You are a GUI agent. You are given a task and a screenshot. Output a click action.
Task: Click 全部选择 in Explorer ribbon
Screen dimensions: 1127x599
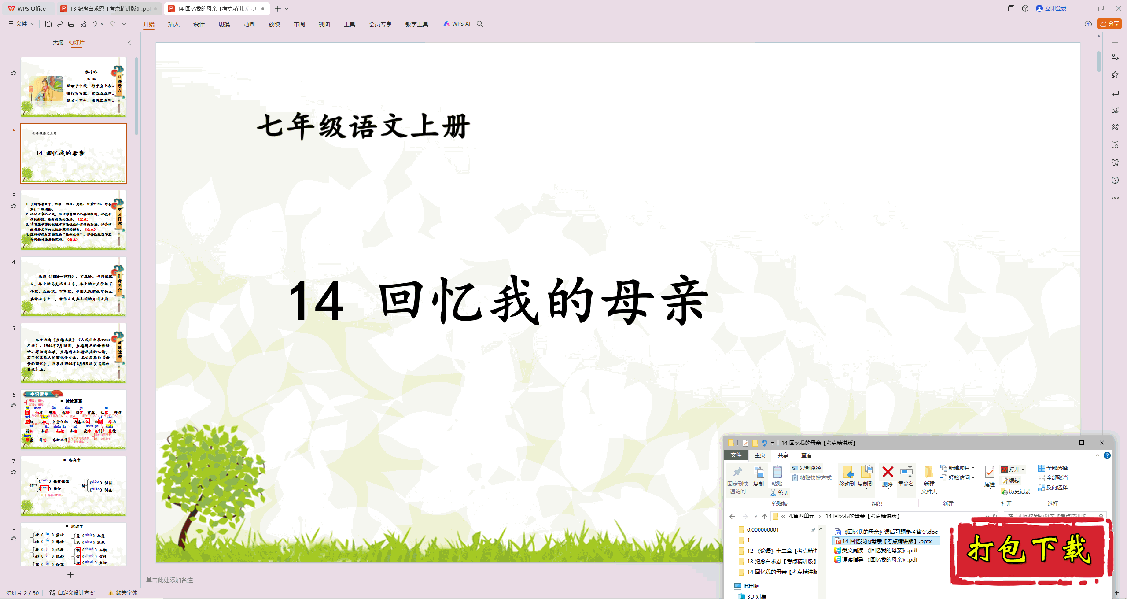(1053, 468)
